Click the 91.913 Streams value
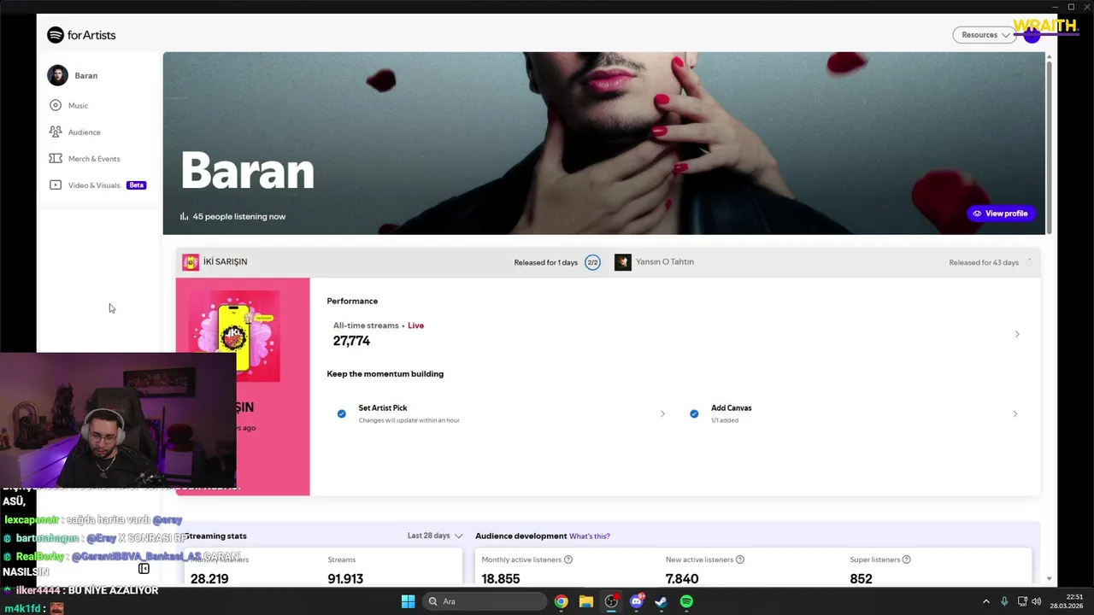 point(345,578)
